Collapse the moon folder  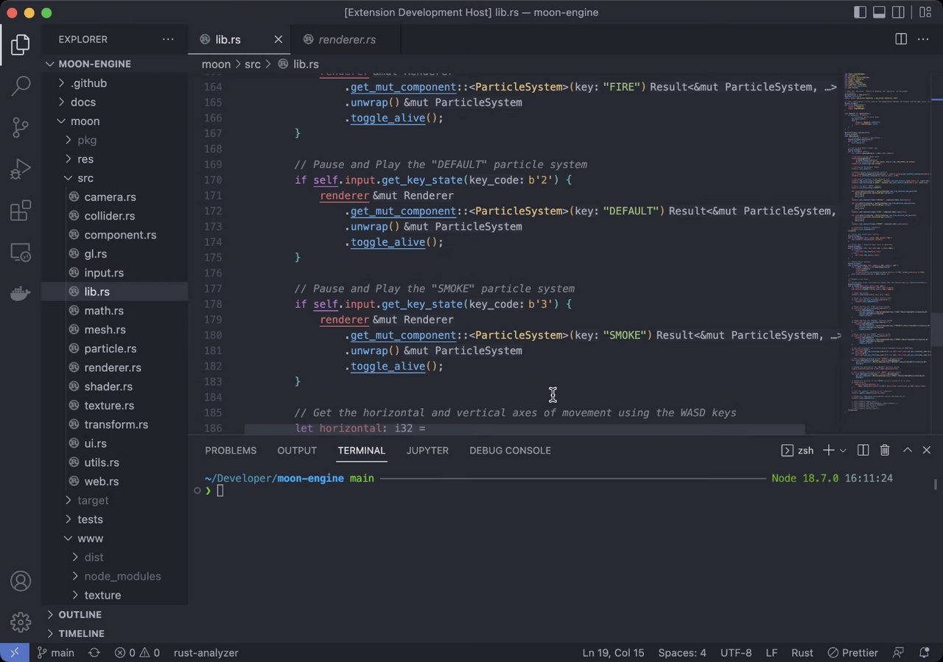[x=115, y=121]
